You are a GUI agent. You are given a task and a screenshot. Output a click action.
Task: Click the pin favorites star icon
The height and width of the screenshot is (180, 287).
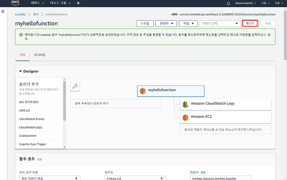coord(78,3)
